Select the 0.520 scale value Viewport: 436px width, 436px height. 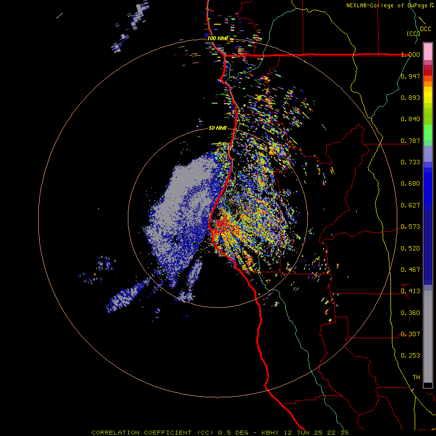(x=410, y=249)
